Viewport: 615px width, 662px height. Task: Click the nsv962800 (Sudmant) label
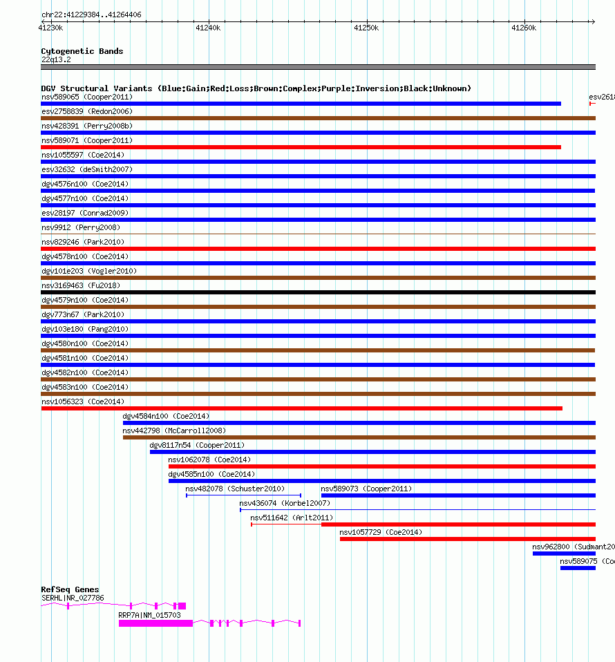click(574, 547)
